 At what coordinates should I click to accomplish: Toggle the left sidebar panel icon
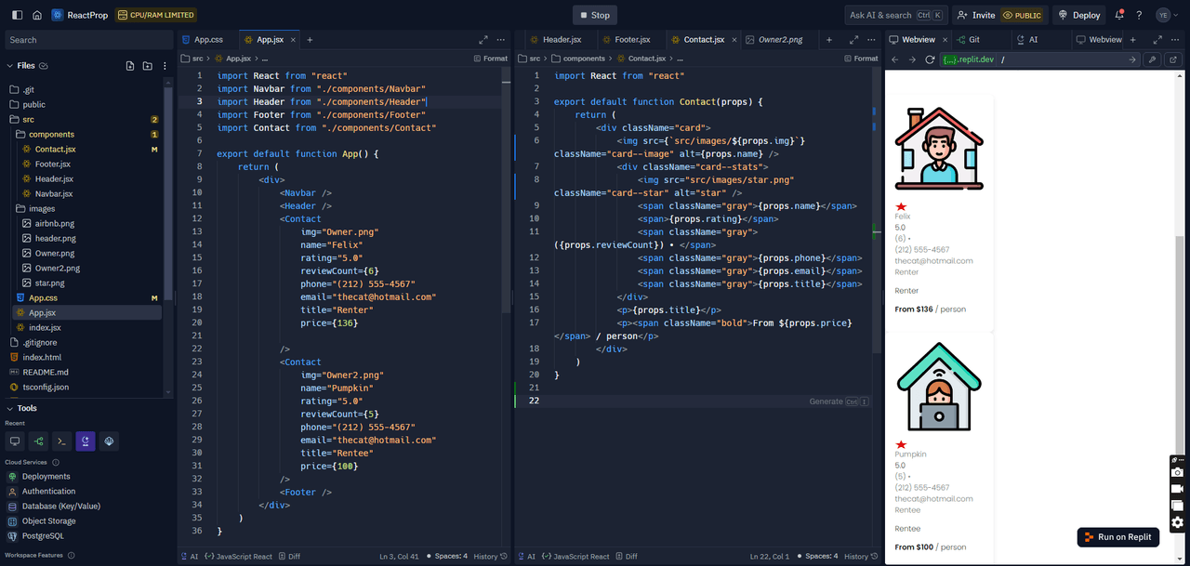click(x=15, y=15)
